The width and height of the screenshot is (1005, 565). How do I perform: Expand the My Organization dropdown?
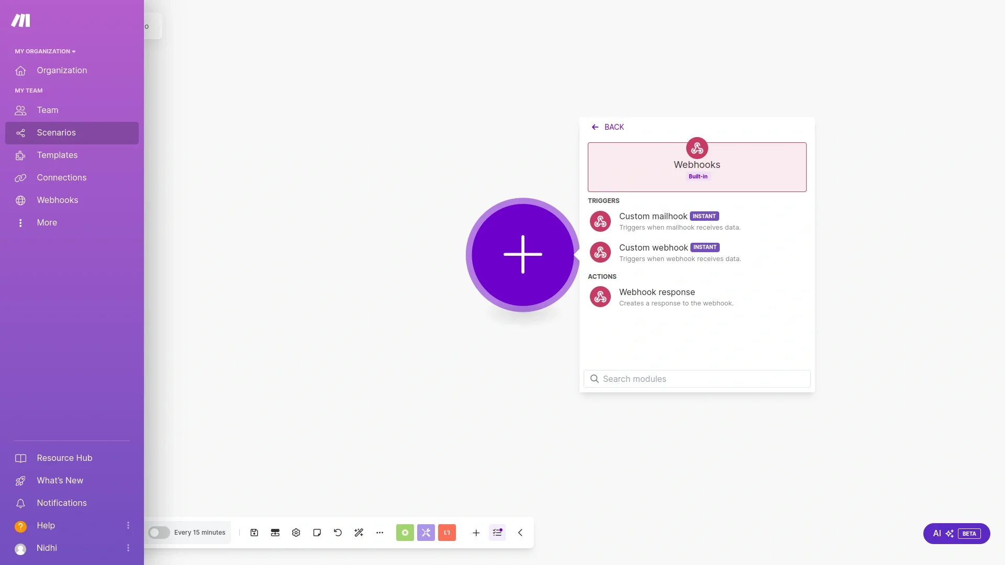pyautogui.click(x=45, y=51)
